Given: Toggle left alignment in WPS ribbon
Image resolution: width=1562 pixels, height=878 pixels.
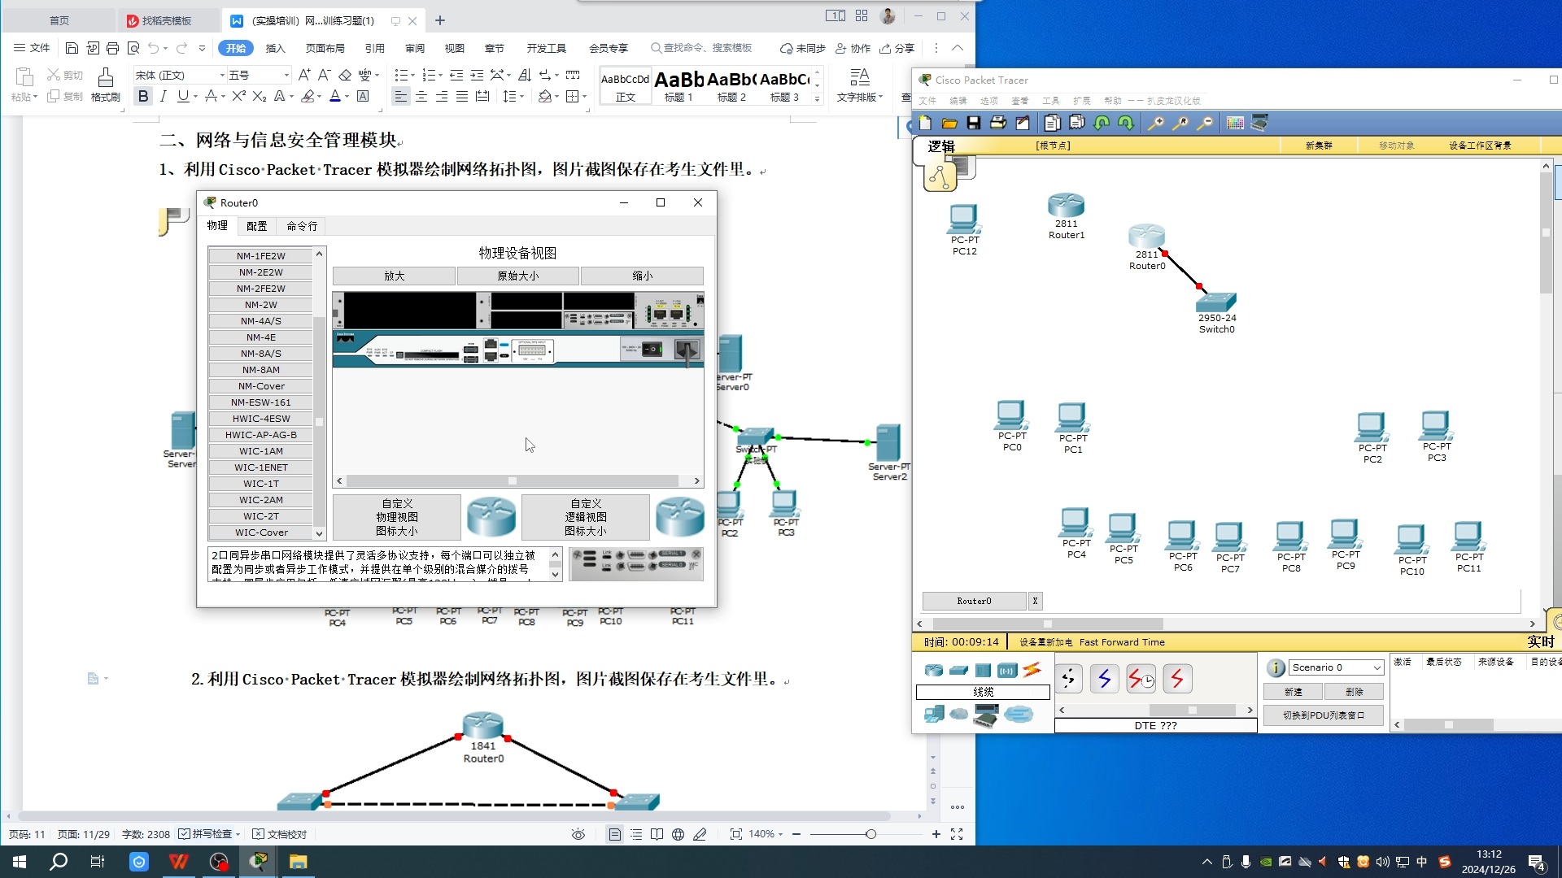Looking at the screenshot, I should [x=401, y=96].
